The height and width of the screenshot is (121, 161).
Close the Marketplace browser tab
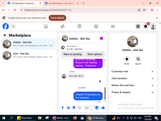[x=78, y=3]
